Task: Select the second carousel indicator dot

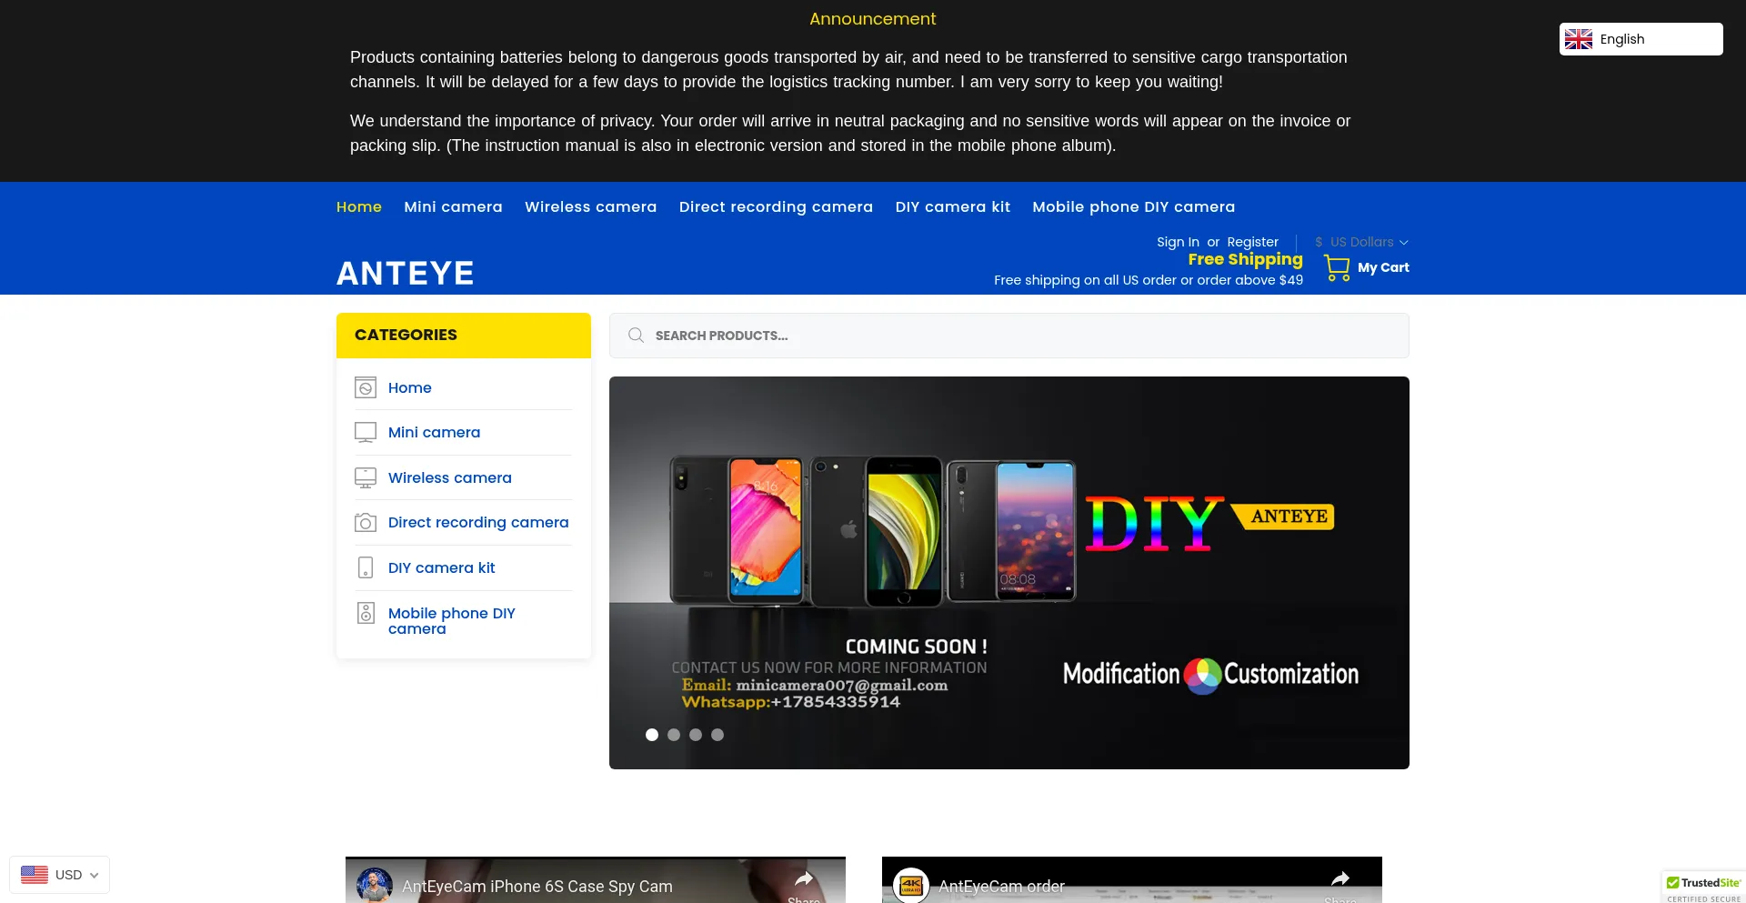Action: pyautogui.click(x=674, y=734)
